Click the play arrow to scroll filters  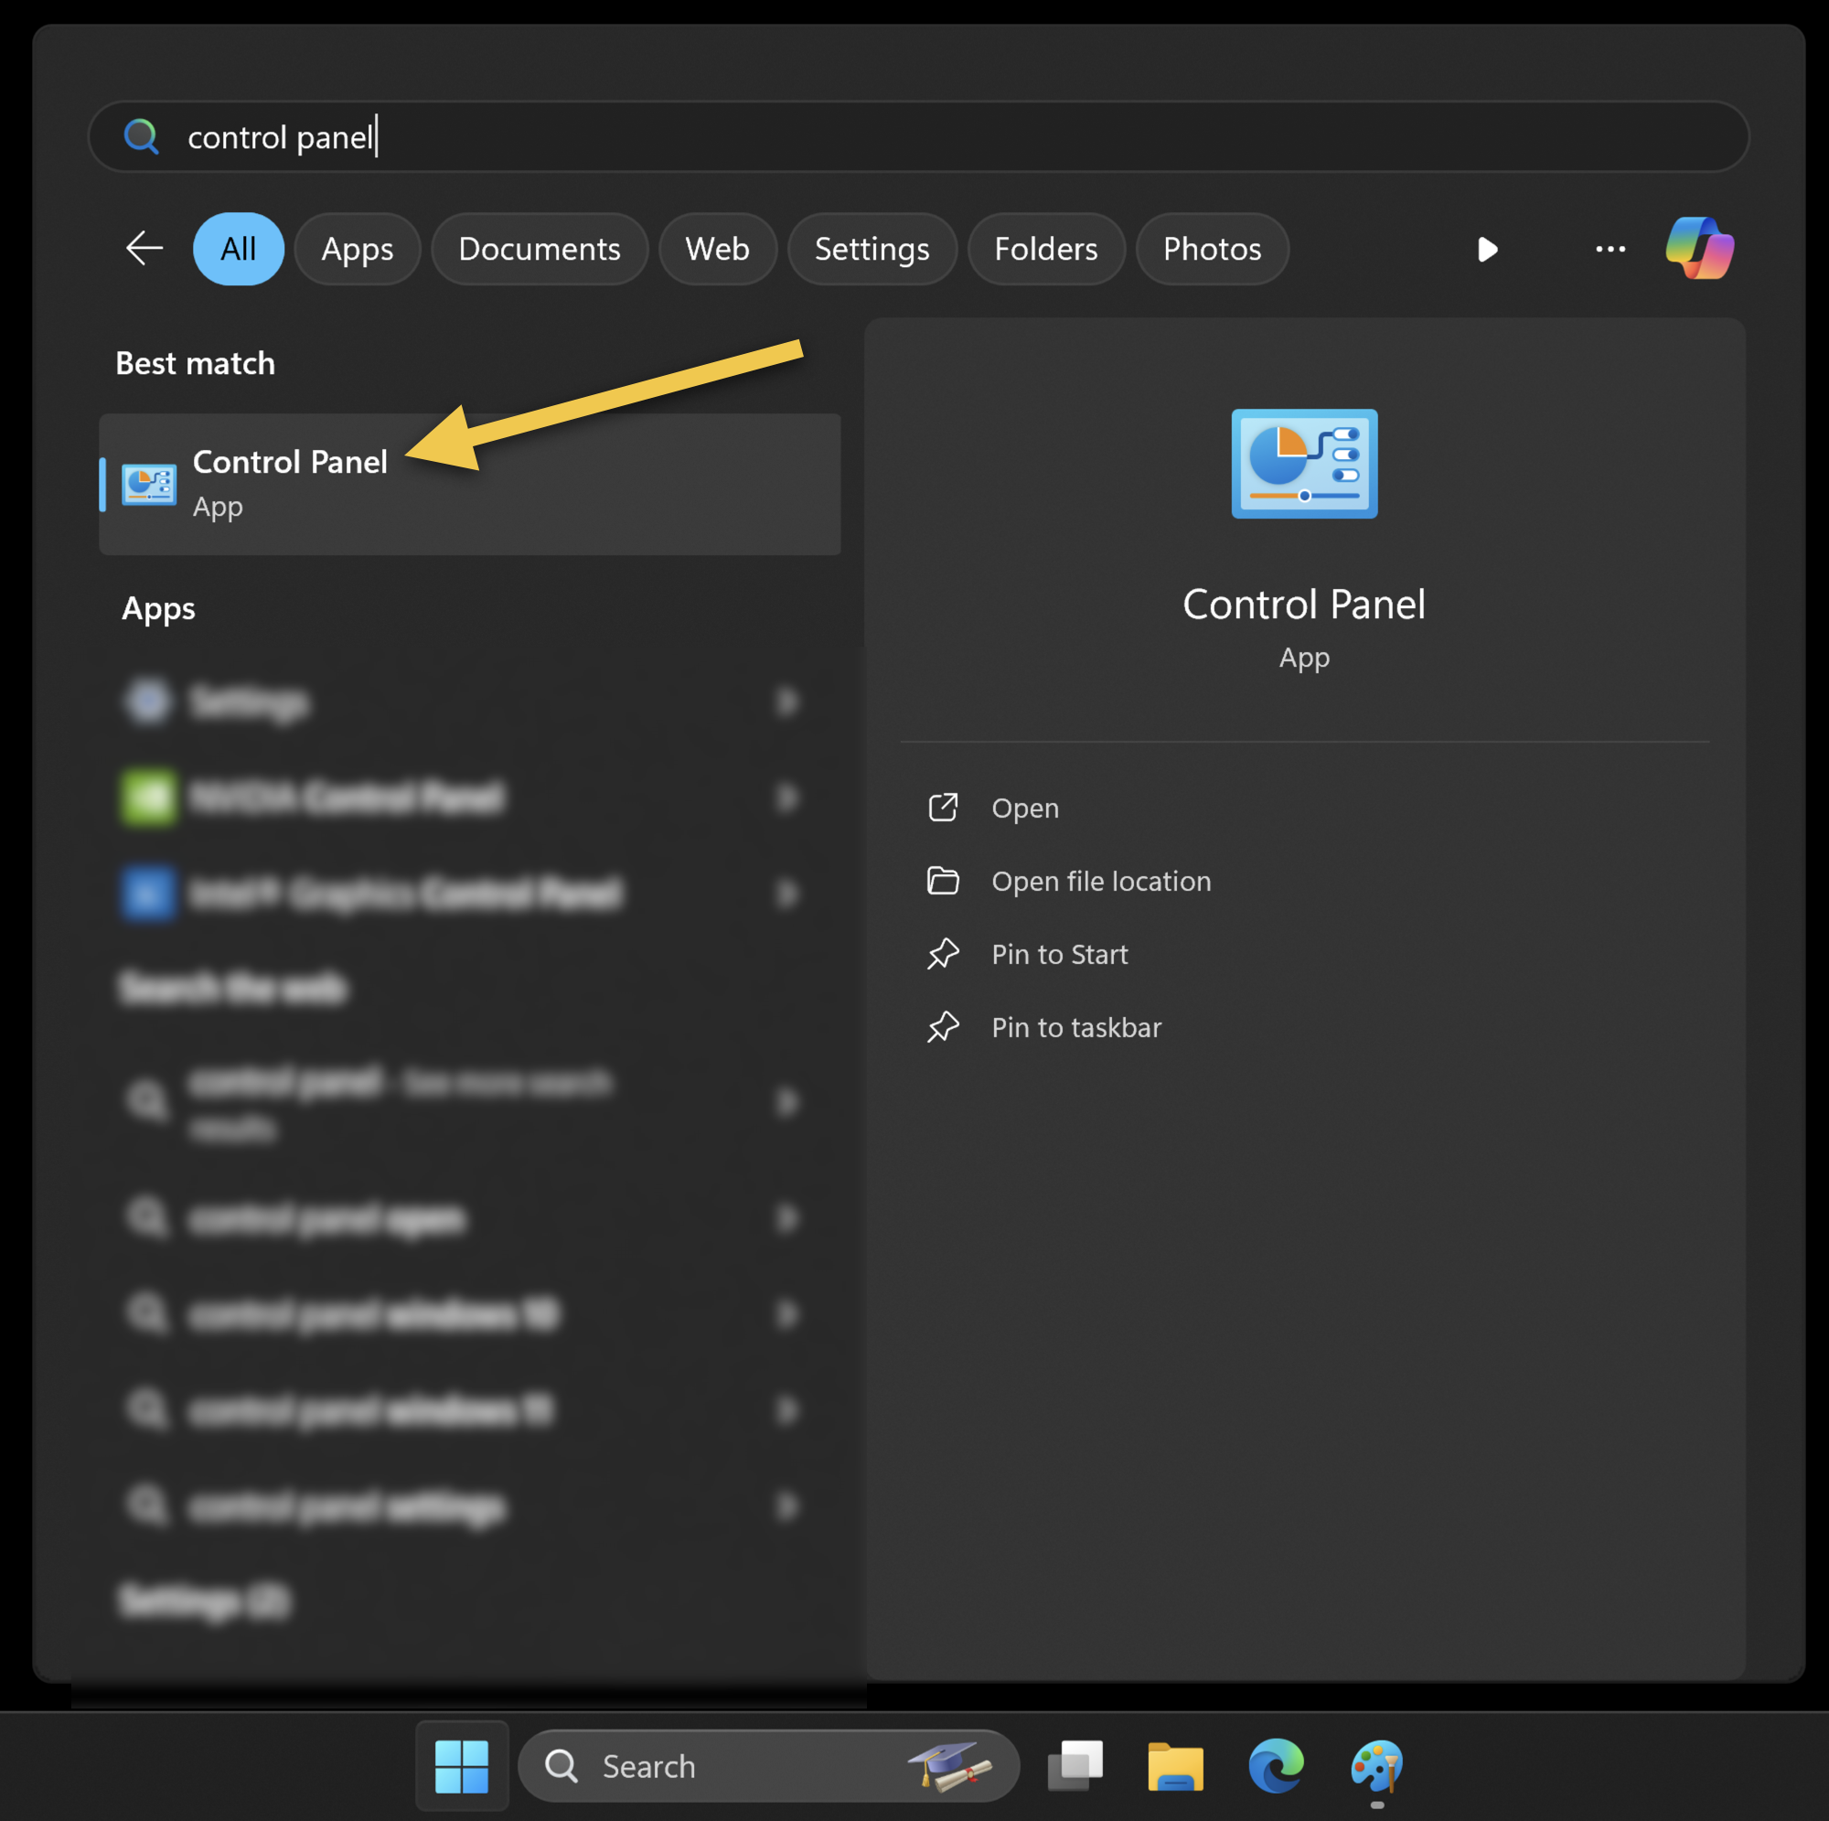[x=1487, y=249]
